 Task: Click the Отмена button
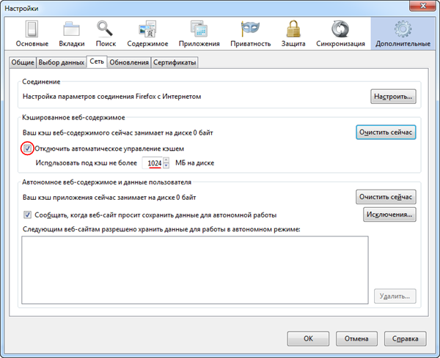(356, 339)
